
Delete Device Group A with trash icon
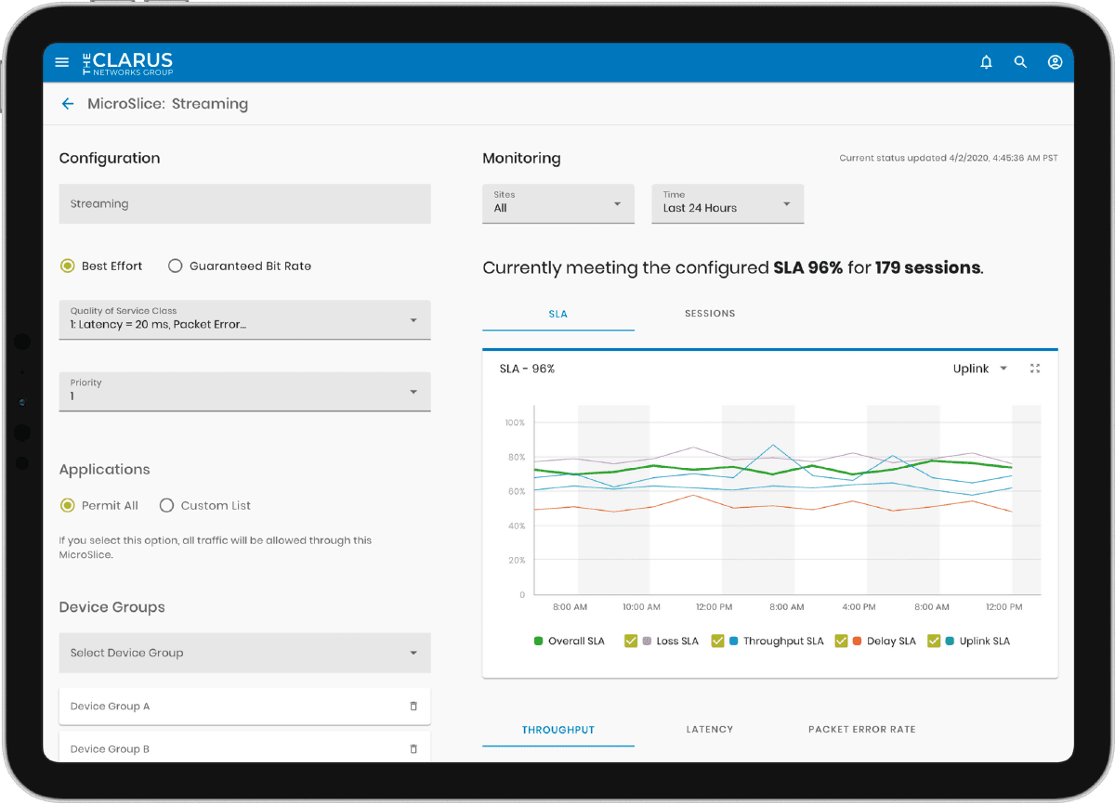tap(413, 707)
